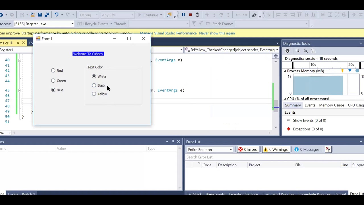Image resolution: width=364 pixels, height=205 pixels.
Task: Toggle the 0 Errors filter
Action: [x=247, y=149]
